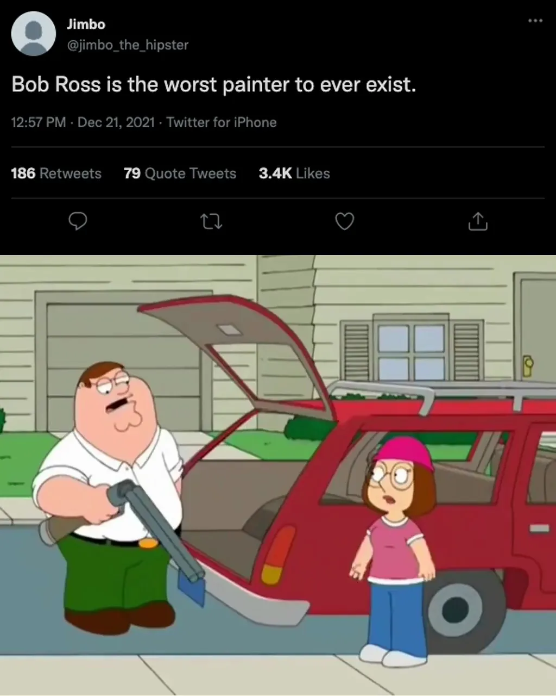Click the 12:57 PM Dec 21, 2021 timestamp
The width and height of the screenshot is (556, 696).
pos(83,122)
